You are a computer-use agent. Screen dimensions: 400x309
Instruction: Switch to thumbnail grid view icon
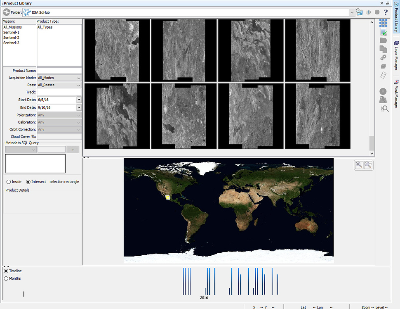383,23
